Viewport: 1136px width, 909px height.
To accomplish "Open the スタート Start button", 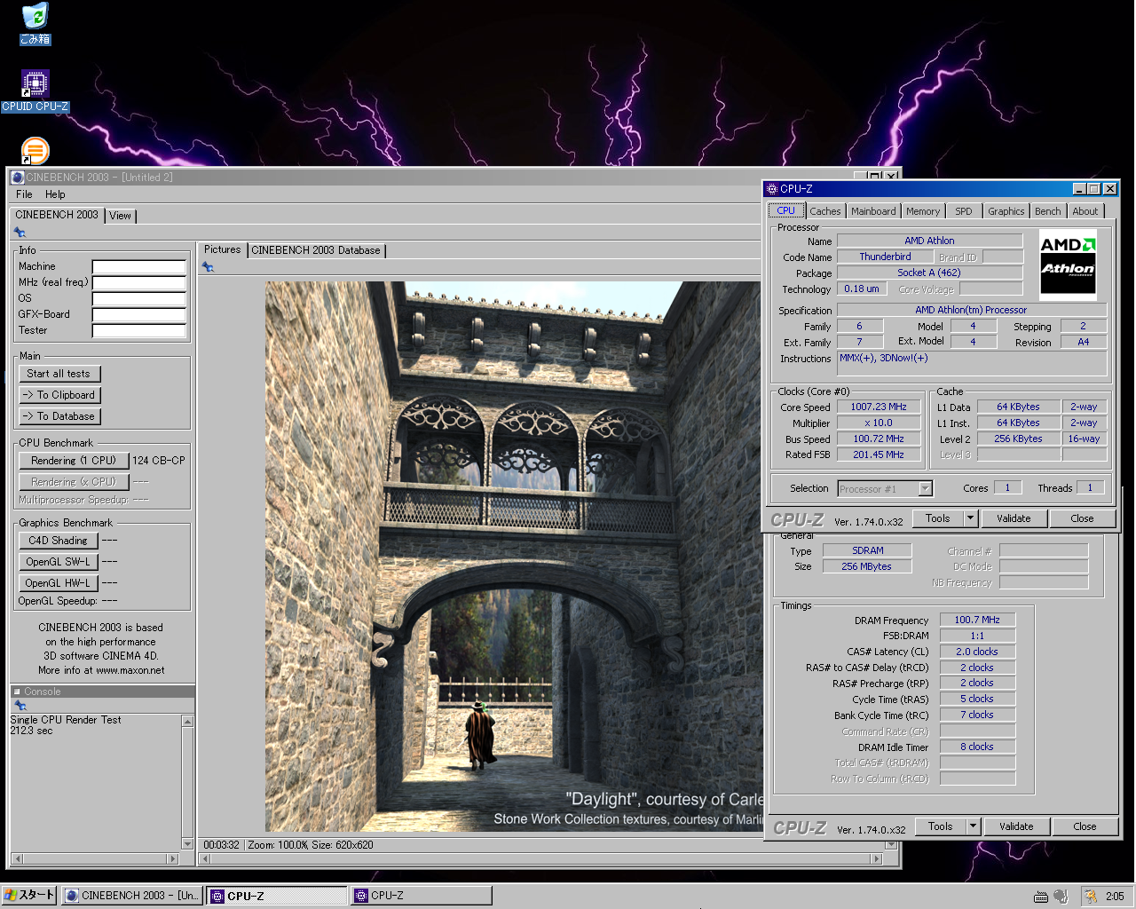I will tap(29, 896).
